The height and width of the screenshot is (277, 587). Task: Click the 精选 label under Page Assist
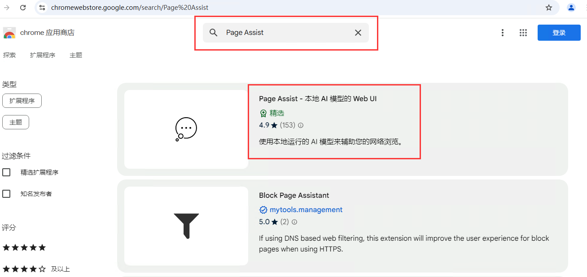point(277,113)
